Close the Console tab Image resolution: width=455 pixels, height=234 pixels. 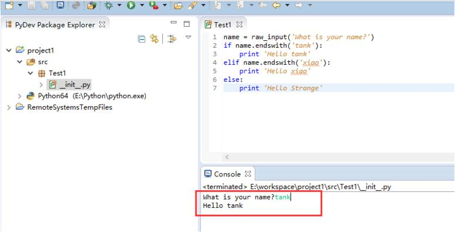click(248, 174)
